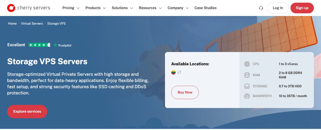Click the 0.7 to 3TB HDD value

click(x=290, y=86)
